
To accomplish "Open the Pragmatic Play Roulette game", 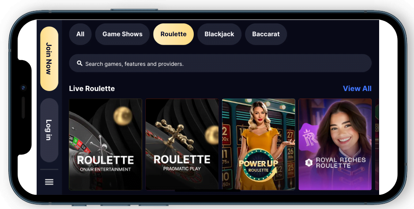I will tap(182, 144).
